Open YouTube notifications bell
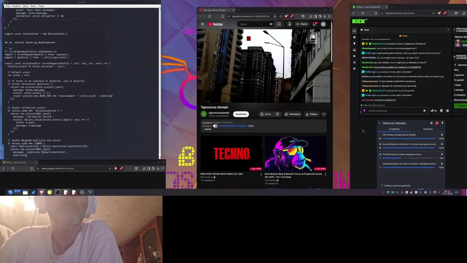The width and height of the screenshot is (467, 263). pos(314,24)
